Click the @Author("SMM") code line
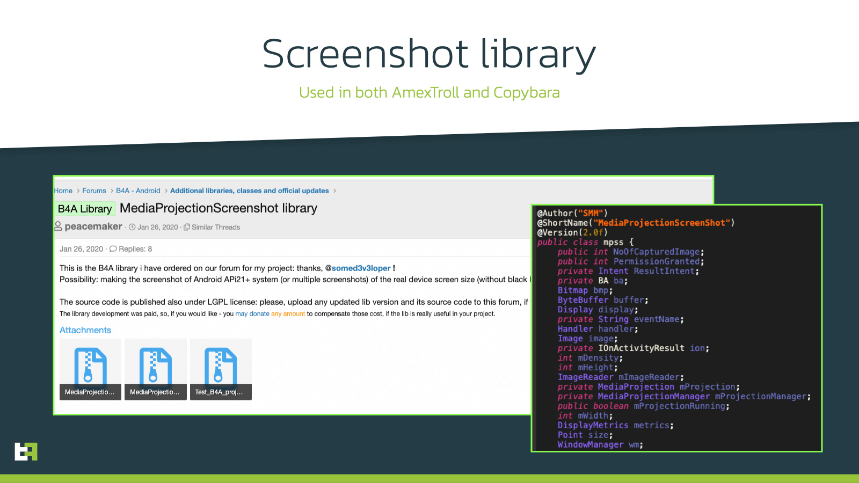Screen dimensions: 859x483 tap(572, 213)
